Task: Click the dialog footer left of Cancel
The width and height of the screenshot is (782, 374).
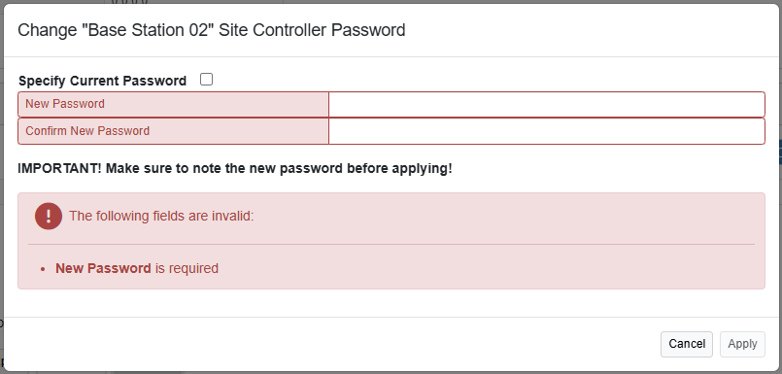Action: (x=329, y=344)
